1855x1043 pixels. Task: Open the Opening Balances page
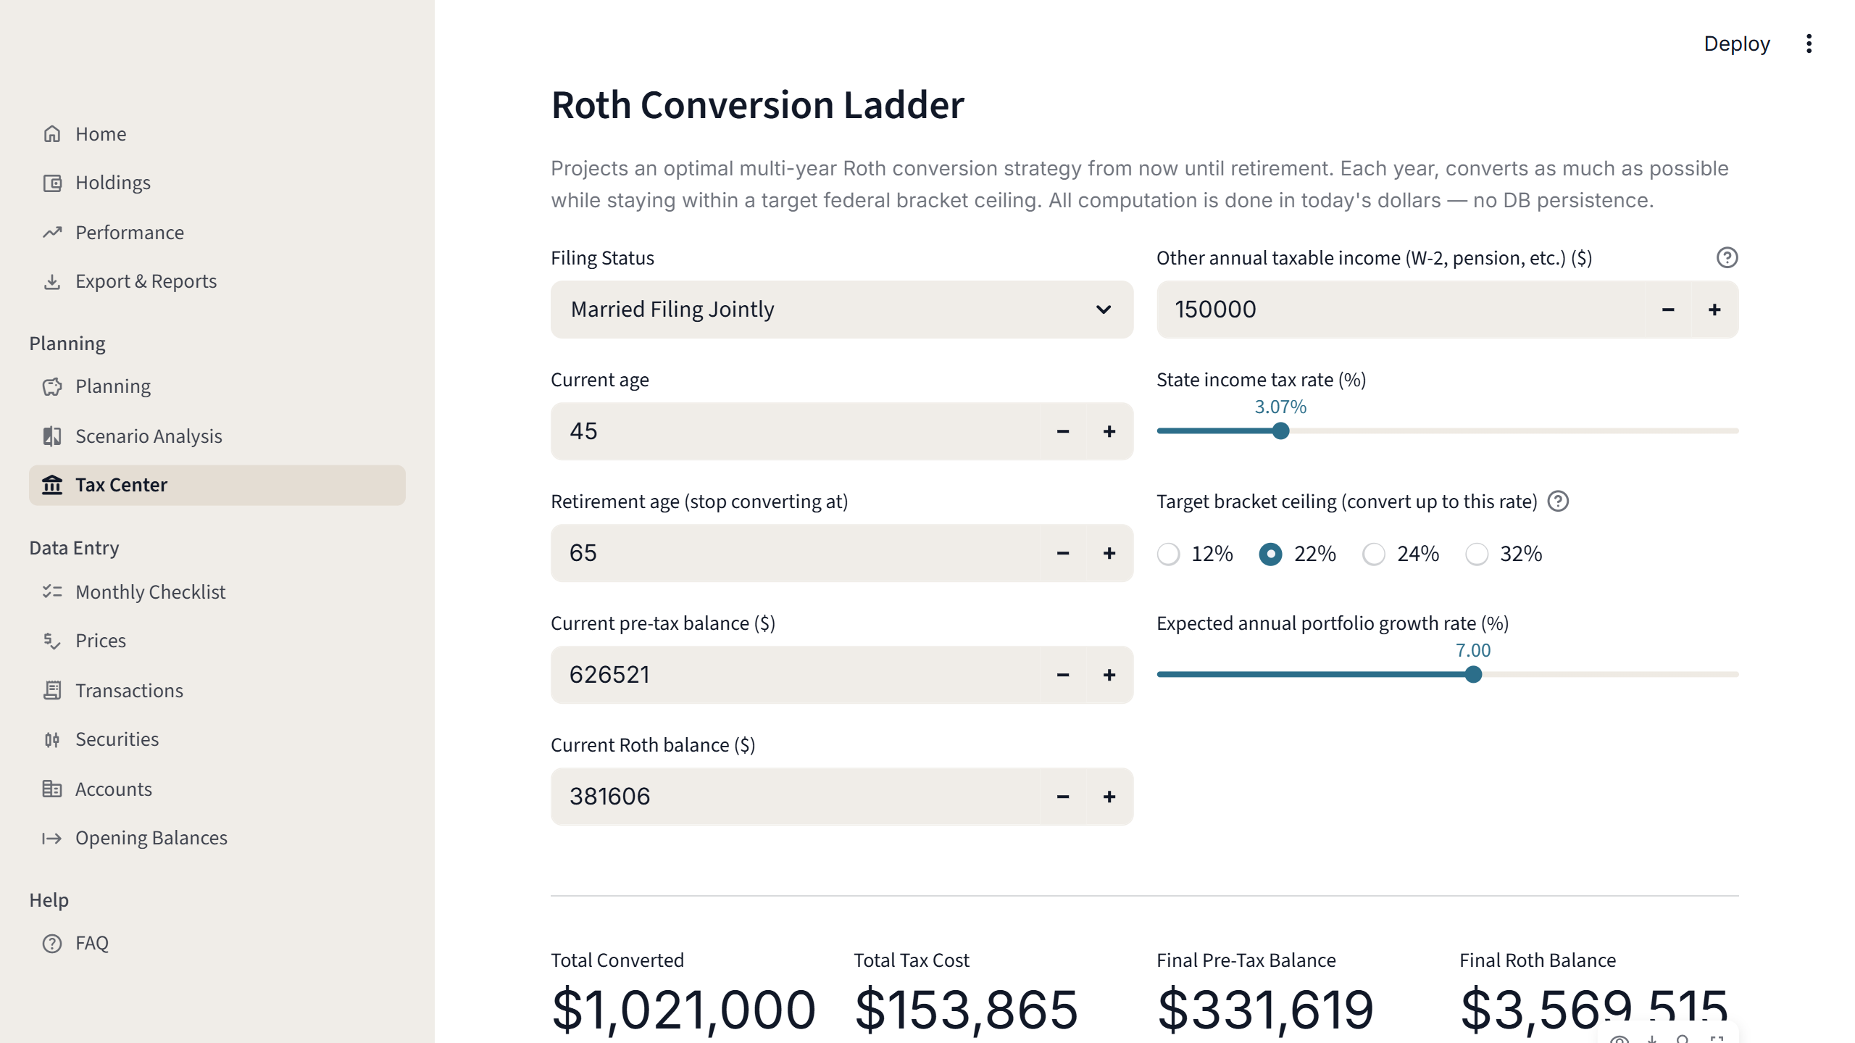click(151, 838)
